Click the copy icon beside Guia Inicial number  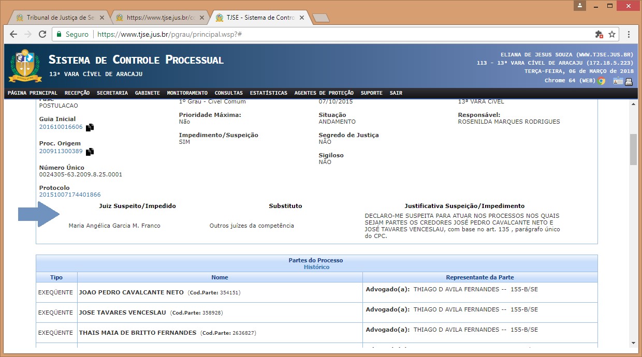pos(90,127)
